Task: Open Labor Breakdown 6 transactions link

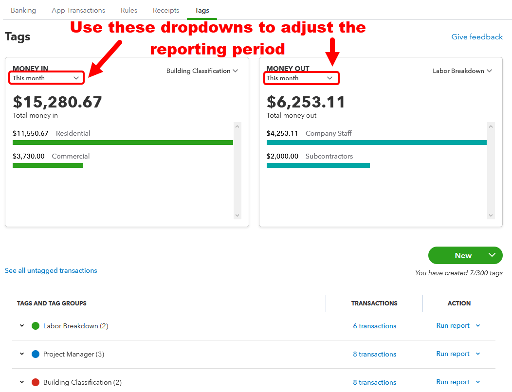Action: [375, 326]
